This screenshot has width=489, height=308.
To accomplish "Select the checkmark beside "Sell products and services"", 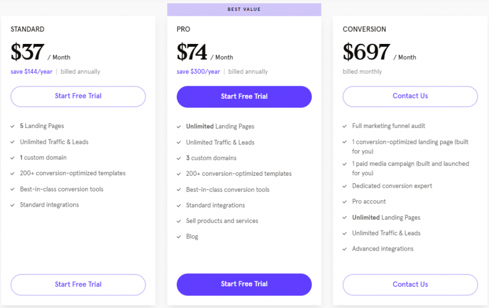I will coord(179,221).
